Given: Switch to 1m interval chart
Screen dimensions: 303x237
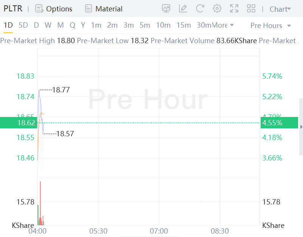Looking at the screenshot, I should pos(96,25).
